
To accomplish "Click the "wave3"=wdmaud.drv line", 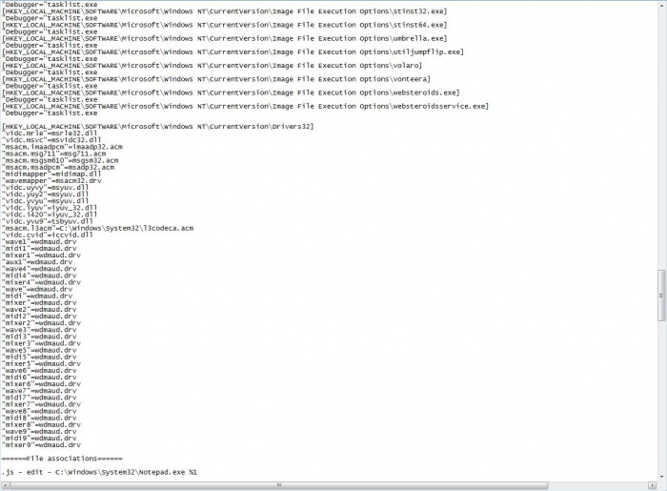I will pyautogui.click(x=39, y=330).
